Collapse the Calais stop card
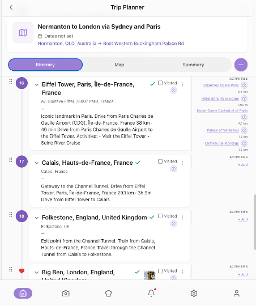This screenshot has height=306, width=256. 36,163
